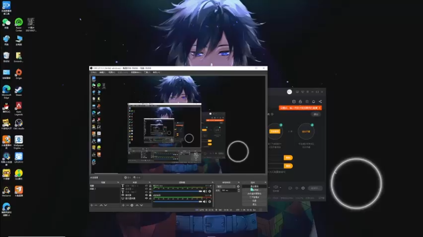Viewport: 423px width, 237px height.
Task: Select the second scene in scenes list
Action: (105, 189)
